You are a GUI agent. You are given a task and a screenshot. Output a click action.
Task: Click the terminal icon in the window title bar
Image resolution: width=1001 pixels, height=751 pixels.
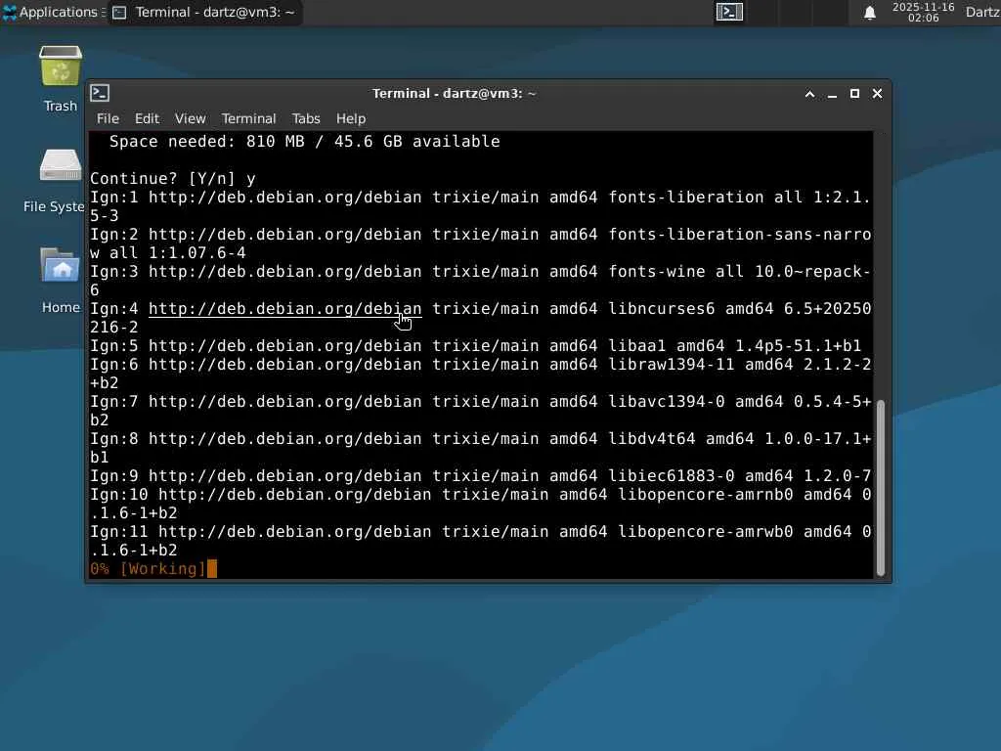[x=100, y=93]
